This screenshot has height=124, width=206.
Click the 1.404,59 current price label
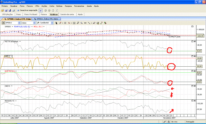200,36
